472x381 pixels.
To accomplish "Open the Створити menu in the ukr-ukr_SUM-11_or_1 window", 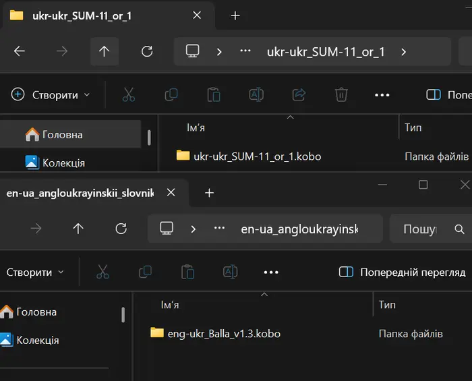I will pyautogui.click(x=51, y=95).
